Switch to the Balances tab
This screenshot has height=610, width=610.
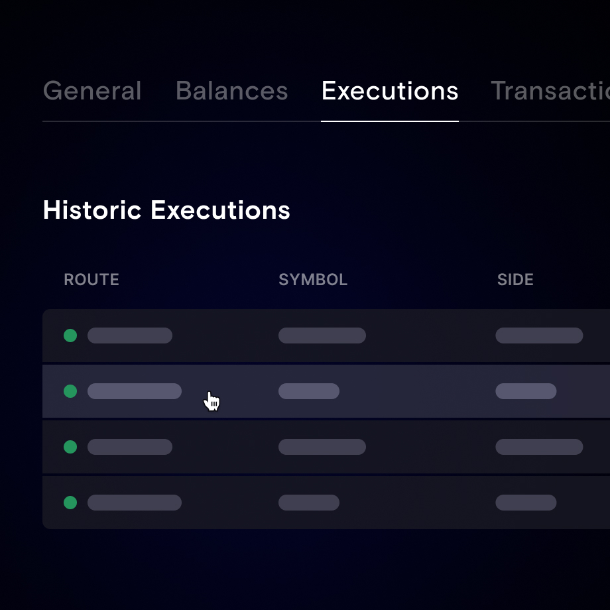coord(231,91)
